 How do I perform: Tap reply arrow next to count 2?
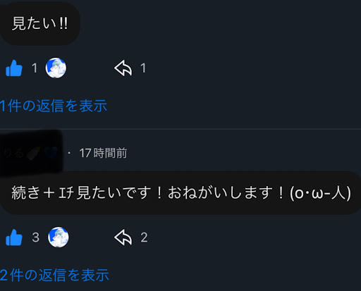[x=123, y=237]
